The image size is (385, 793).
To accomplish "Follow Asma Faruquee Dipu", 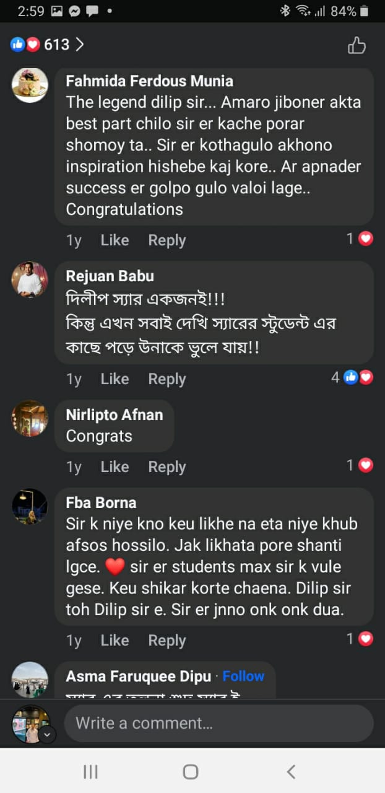I will pos(243,676).
